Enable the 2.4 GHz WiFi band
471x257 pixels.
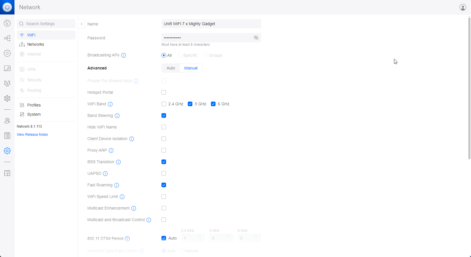[x=164, y=104]
